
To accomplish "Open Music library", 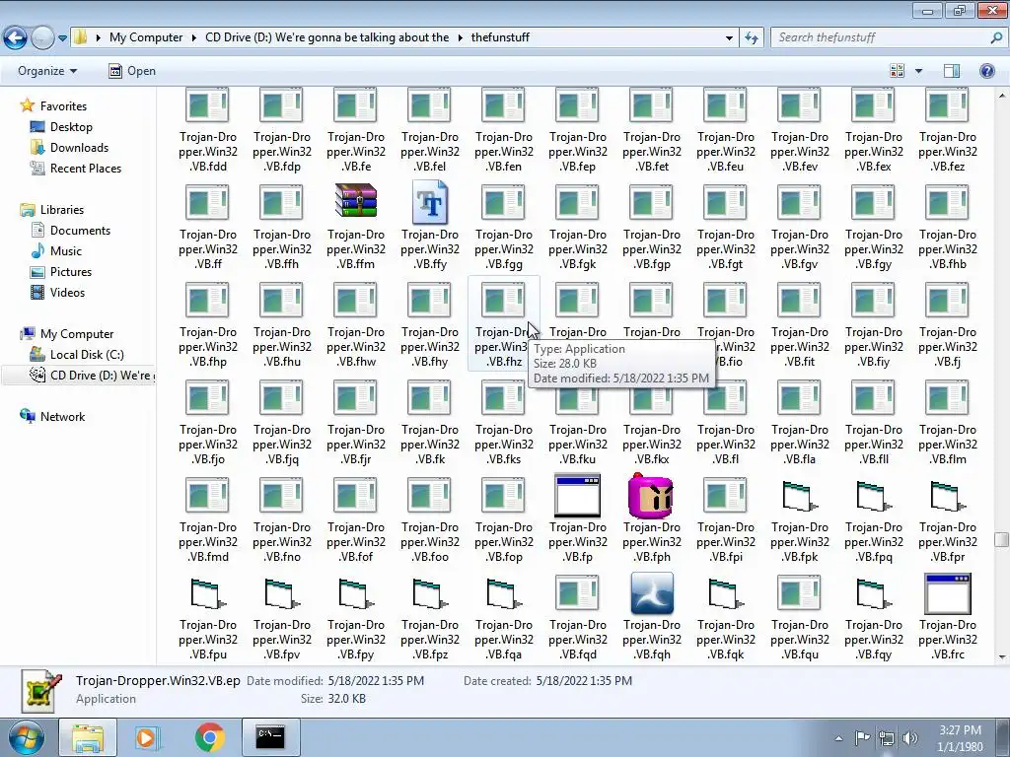I will [x=66, y=251].
